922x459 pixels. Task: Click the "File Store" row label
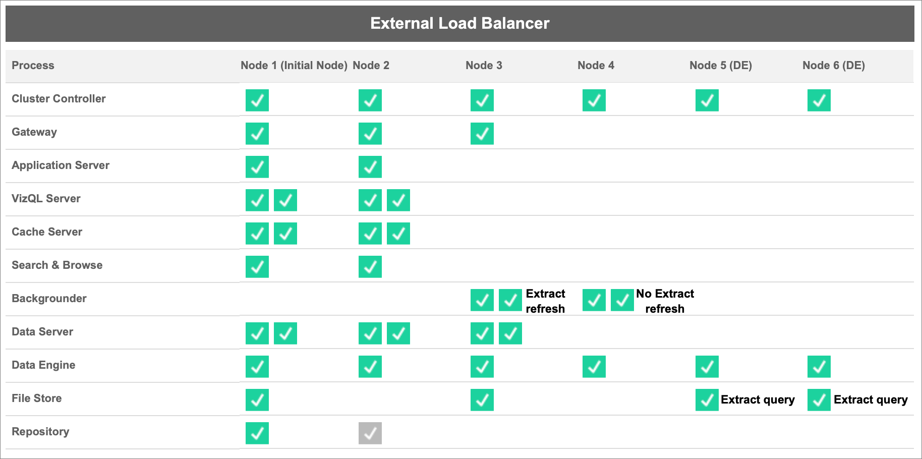[x=37, y=398]
